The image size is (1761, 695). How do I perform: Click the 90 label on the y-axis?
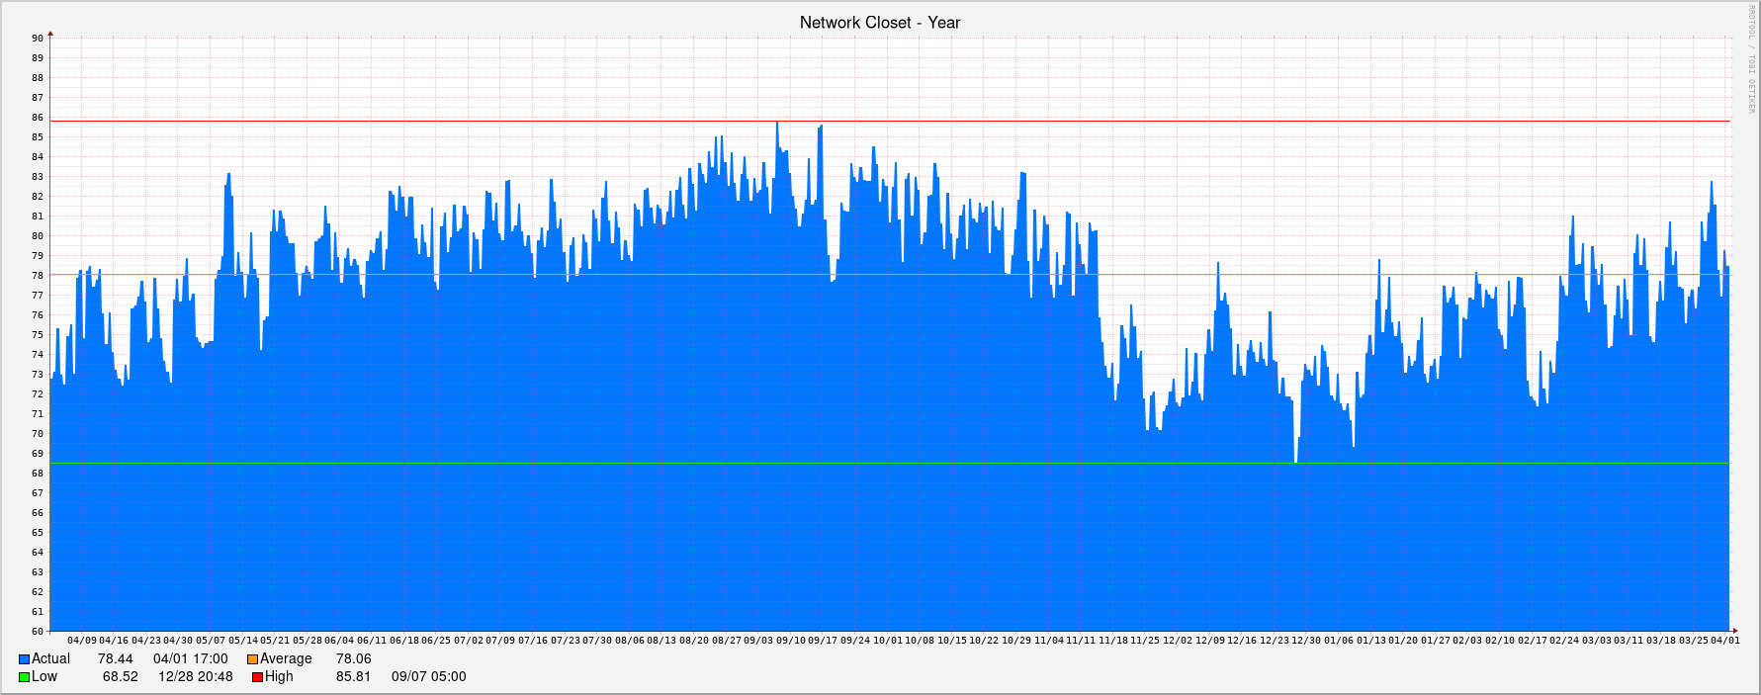pyautogui.click(x=38, y=39)
